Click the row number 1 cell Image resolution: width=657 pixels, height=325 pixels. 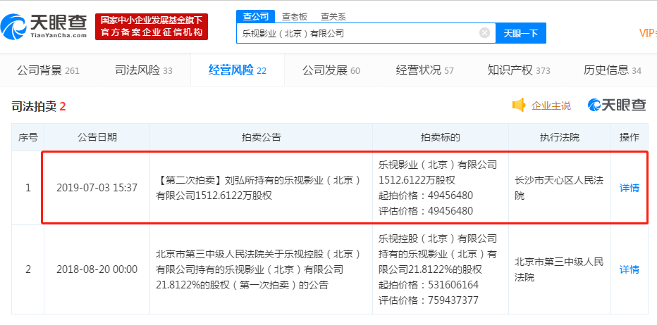(x=28, y=188)
